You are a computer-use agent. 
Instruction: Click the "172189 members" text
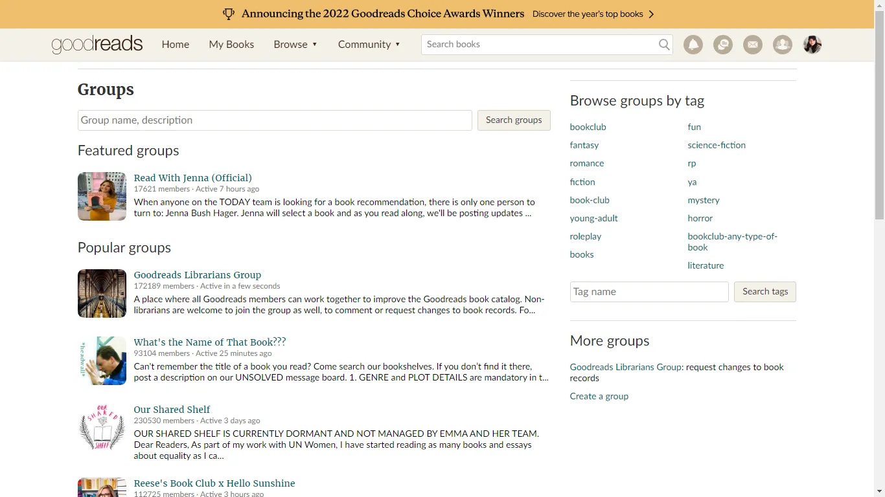164,286
